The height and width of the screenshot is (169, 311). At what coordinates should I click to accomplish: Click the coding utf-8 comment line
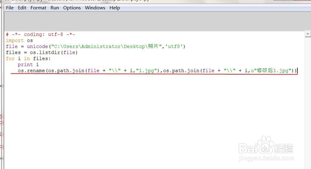click(x=40, y=34)
